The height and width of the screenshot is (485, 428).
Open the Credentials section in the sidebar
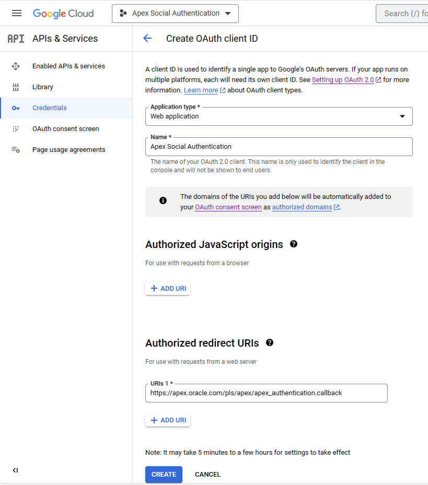pos(50,108)
